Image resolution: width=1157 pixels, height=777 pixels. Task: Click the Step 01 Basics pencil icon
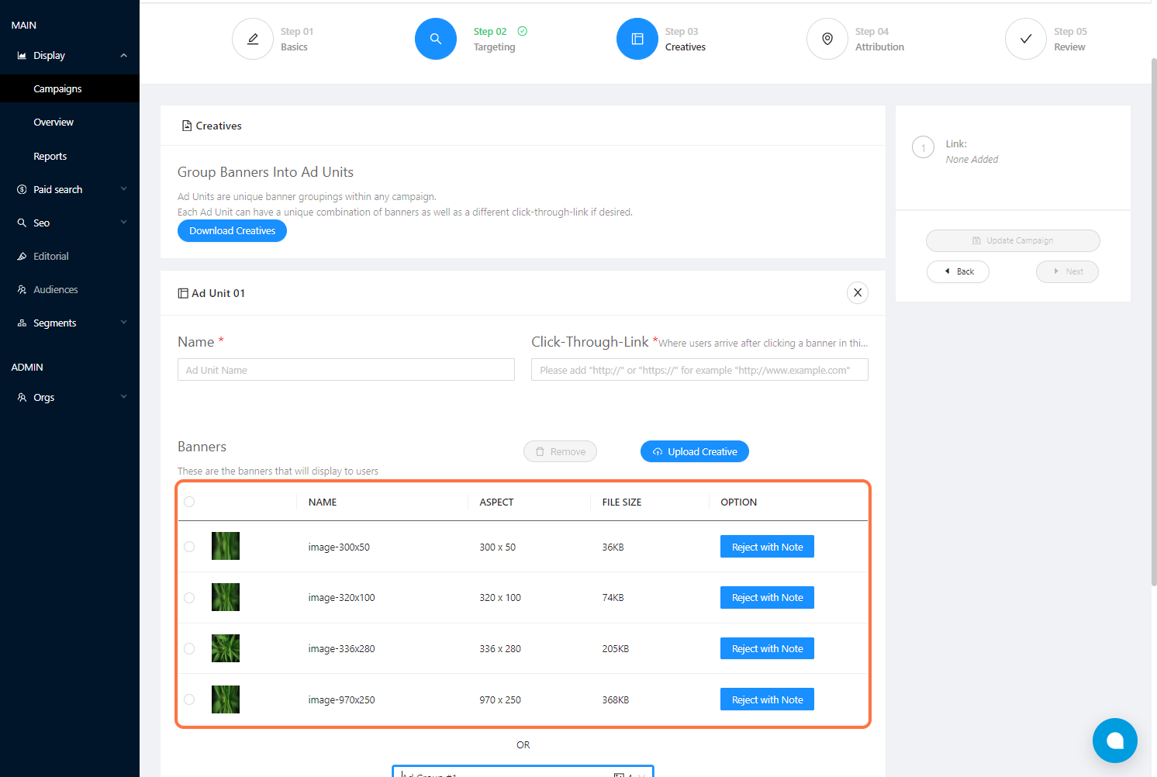[253, 39]
